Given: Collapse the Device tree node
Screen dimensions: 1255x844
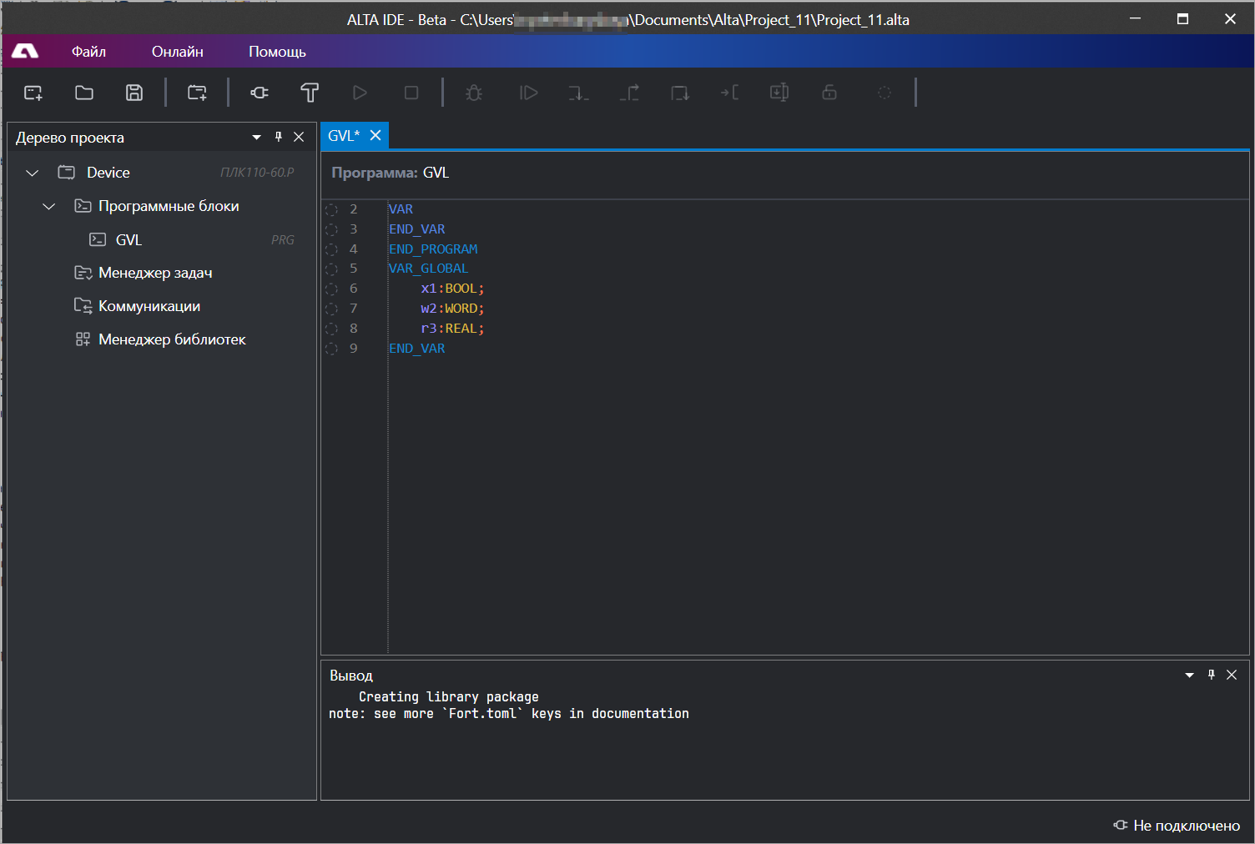Looking at the screenshot, I should [33, 173].
